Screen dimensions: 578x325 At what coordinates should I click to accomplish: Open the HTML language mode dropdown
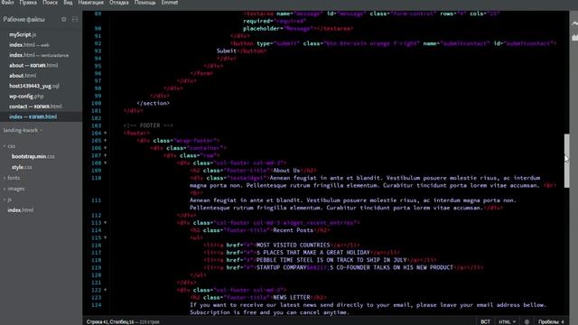(508, 321)
